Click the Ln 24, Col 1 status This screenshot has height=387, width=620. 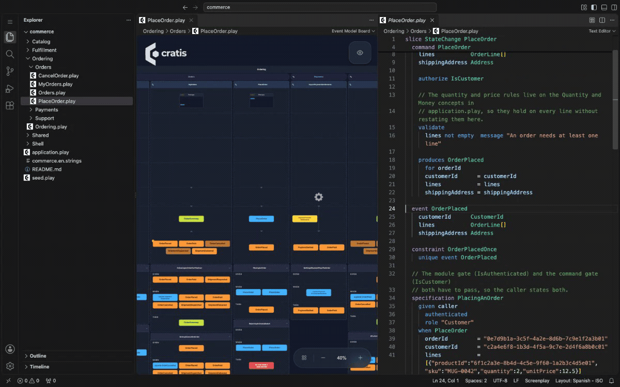point(445,381)
